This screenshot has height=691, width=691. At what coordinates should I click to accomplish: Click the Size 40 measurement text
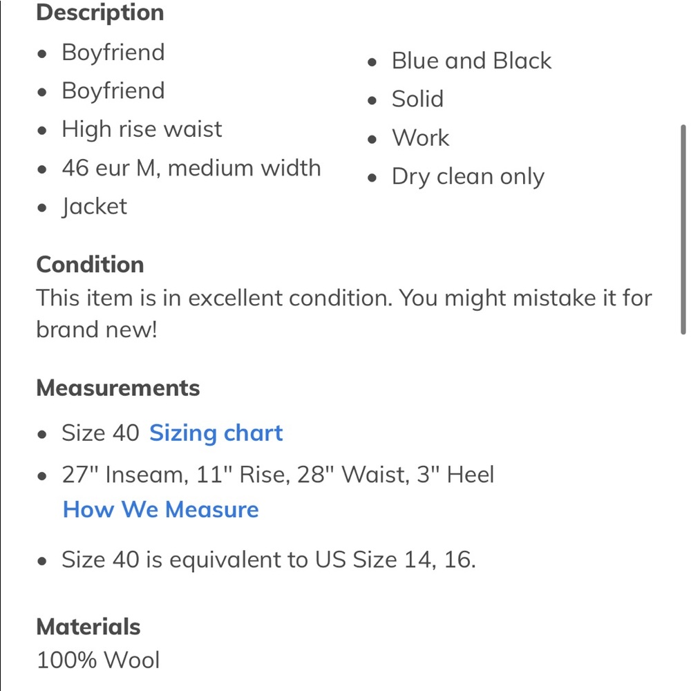point(100,433)
